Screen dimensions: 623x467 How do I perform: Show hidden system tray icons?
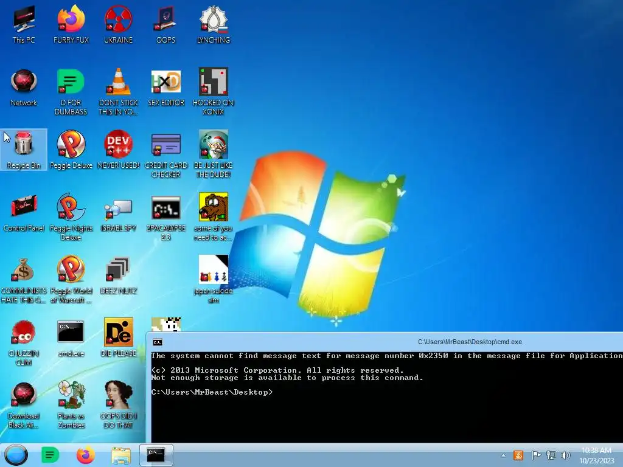pos(503,455)
